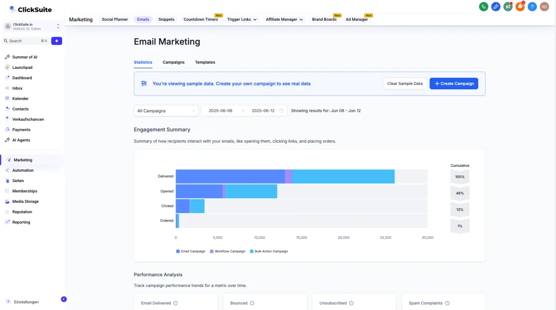The height and width of the screenshot is (310, 556).
Task: Click the green phone dialer icon
Action: [x=484, y=6]
